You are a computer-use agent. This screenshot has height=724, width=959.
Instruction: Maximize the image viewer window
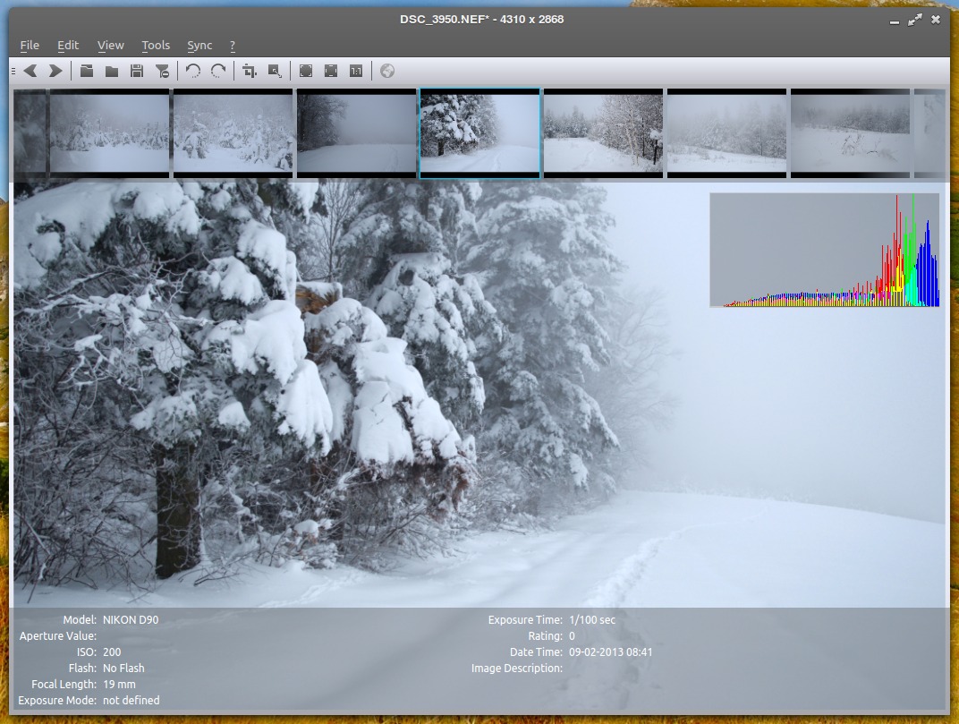(915, 21)
